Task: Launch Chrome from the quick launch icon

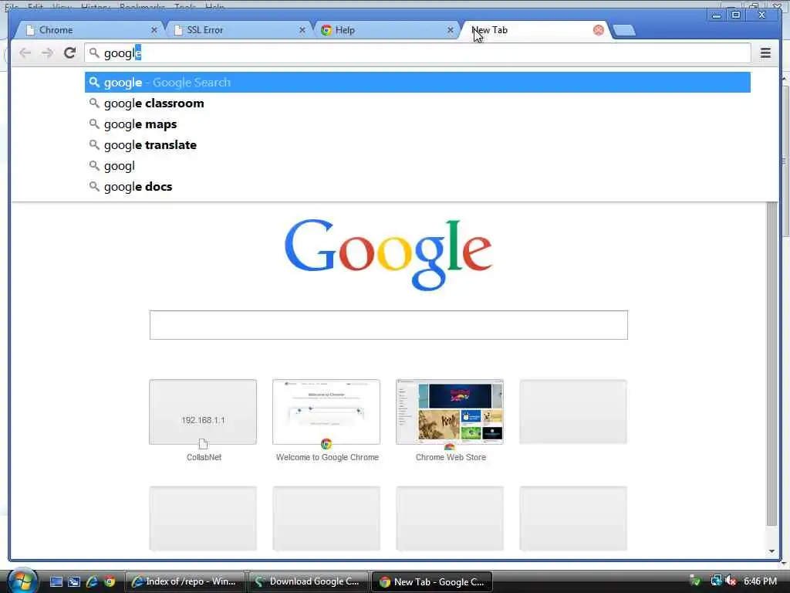Action: tap(110, 581)
